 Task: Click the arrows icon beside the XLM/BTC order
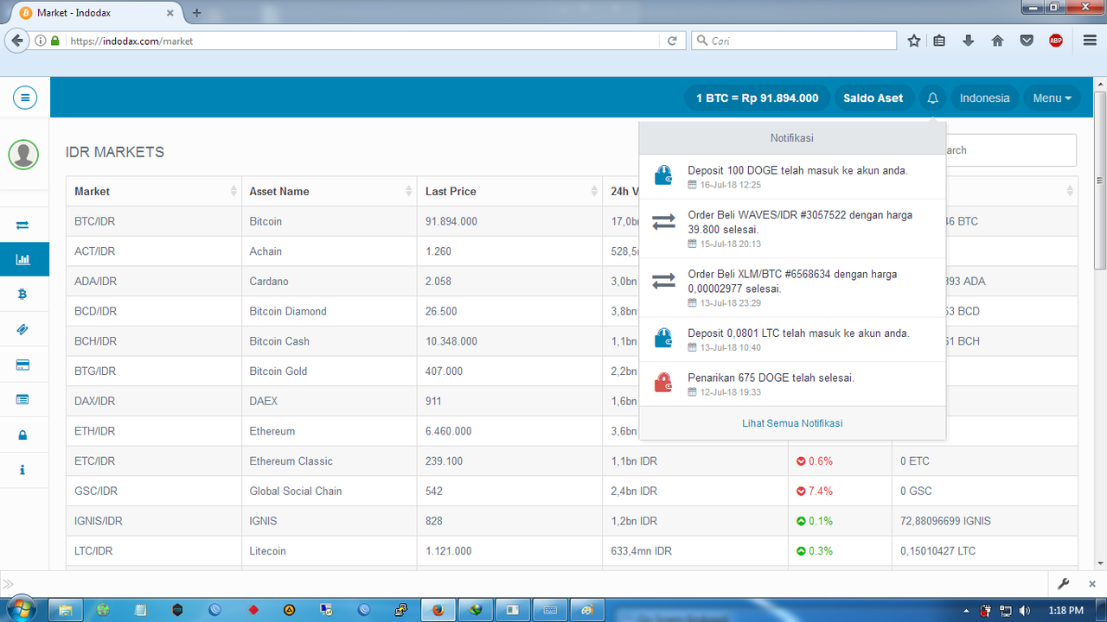click(663, 281)
